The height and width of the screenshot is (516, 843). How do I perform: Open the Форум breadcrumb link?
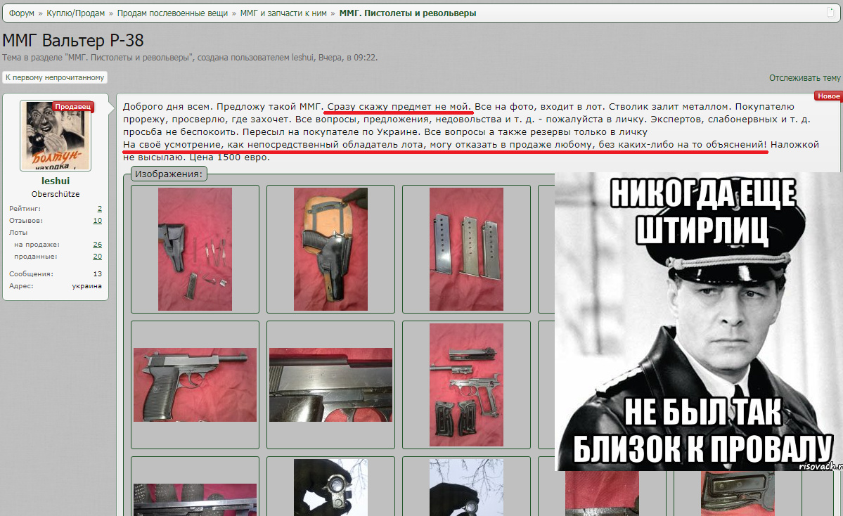pyautogui.click(x=22, y=13)
